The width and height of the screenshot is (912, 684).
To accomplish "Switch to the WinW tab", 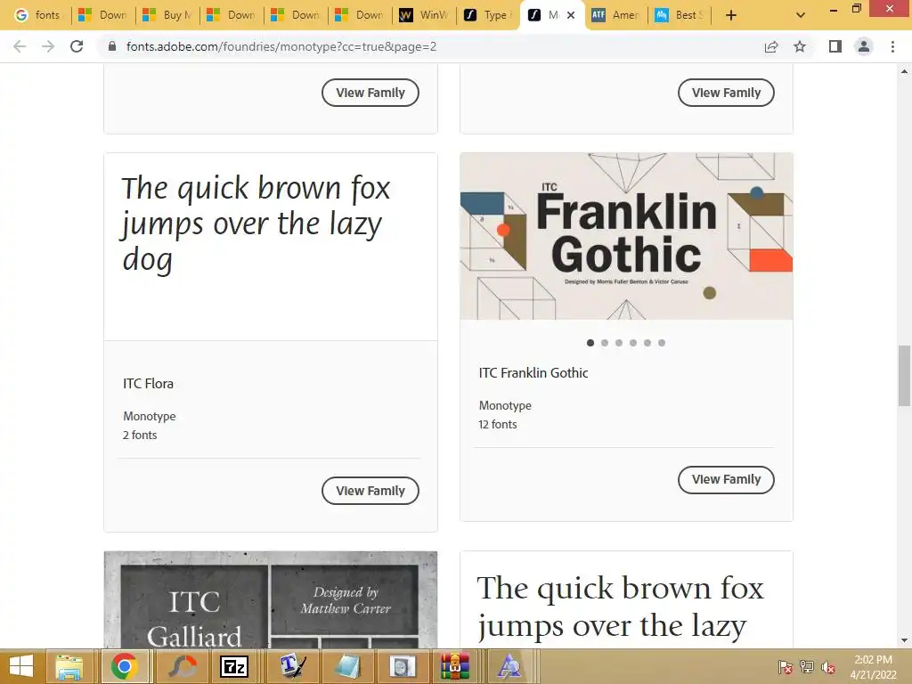I will tap(424, 15).
